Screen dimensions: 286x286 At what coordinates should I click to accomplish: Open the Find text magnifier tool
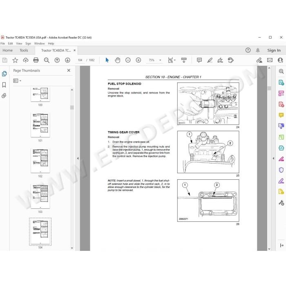tap(47, 60)
